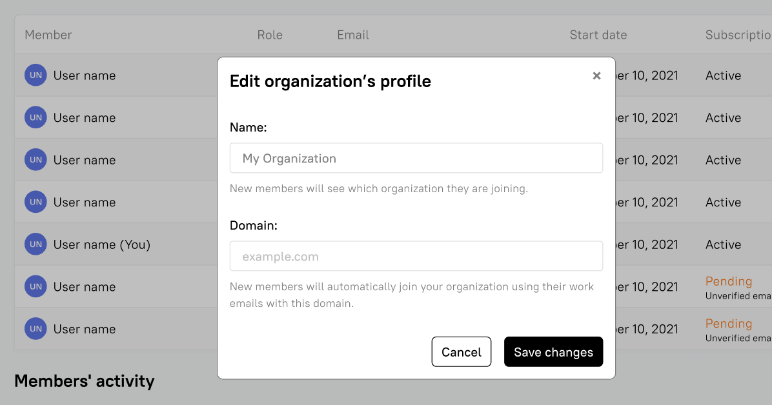This screenshot has height=405, width=772.
Task: Click avatar beside User name (You)
Action: tap(36, 244)
